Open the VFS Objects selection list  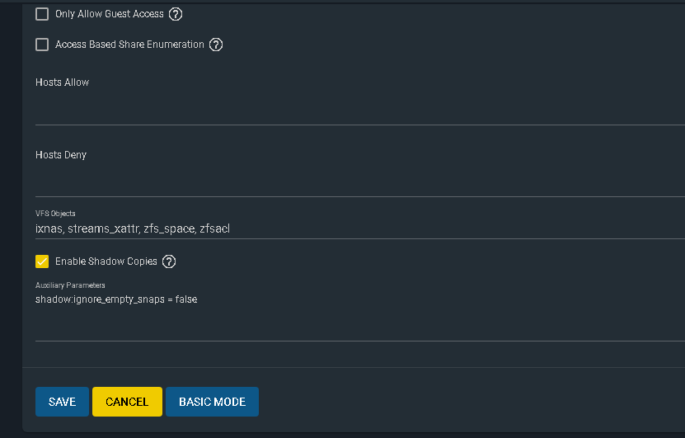360,228
